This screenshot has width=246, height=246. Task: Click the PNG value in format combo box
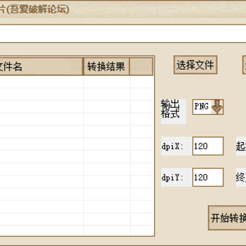click(x=202, y=107)
